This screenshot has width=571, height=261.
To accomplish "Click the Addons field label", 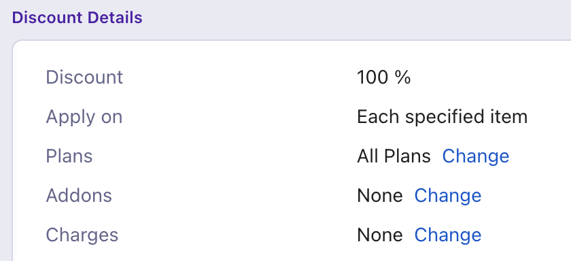I will [79, 196].
